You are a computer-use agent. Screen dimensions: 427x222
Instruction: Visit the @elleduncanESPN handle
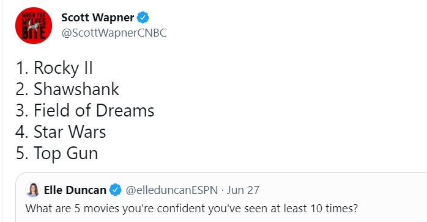tap(171, 190)
